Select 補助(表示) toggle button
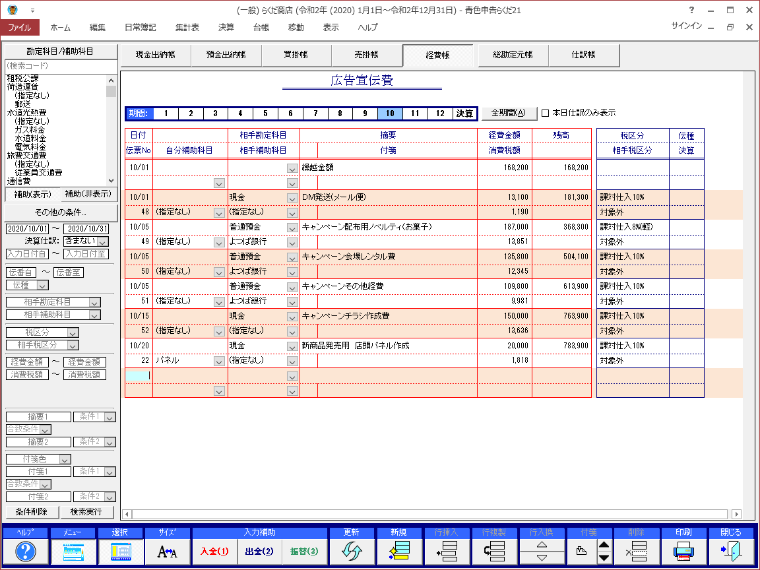This screenshot has width=760, height=570. (x=32, y=195)
